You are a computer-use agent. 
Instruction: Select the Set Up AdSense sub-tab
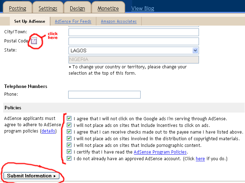[x=30, y=21]
